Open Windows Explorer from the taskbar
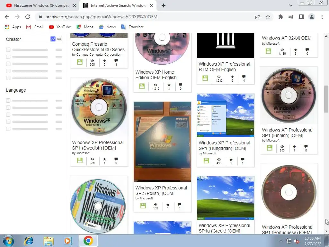This screenshot has width=329, height=247. pos(49,241)
